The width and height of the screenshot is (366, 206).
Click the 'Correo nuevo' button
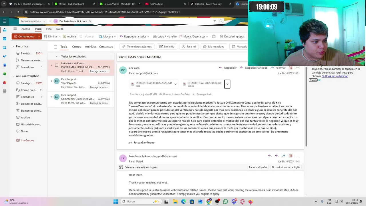point(24,36)
